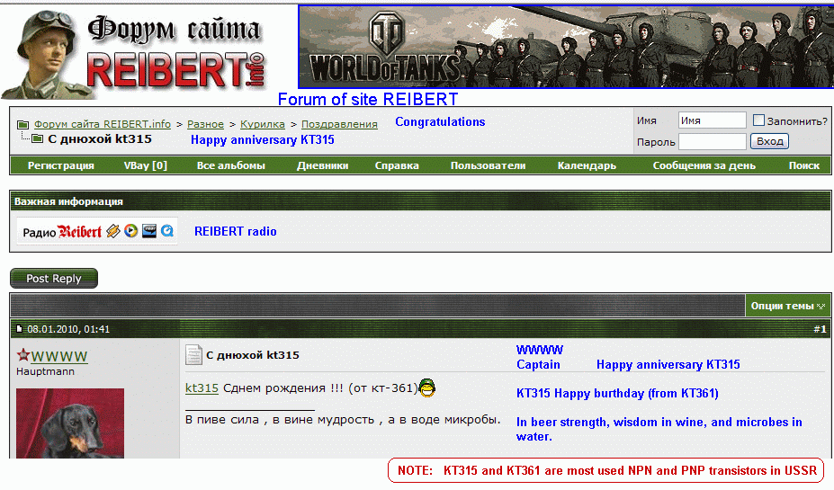This screenshot has width=834, height=490.
Task: Click the Имя username input field
Action: [713, 120]
